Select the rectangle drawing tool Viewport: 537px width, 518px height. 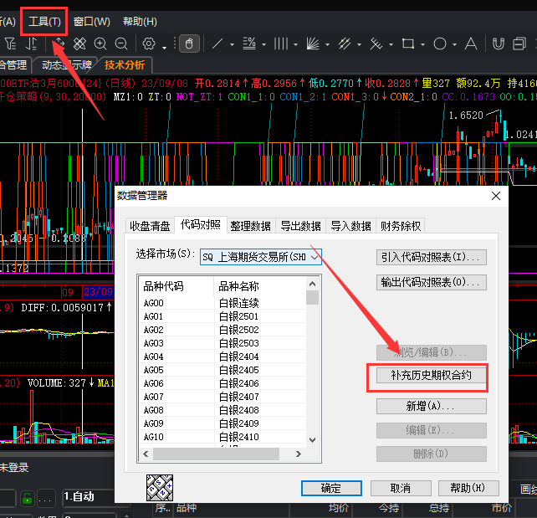coord(408,44)
